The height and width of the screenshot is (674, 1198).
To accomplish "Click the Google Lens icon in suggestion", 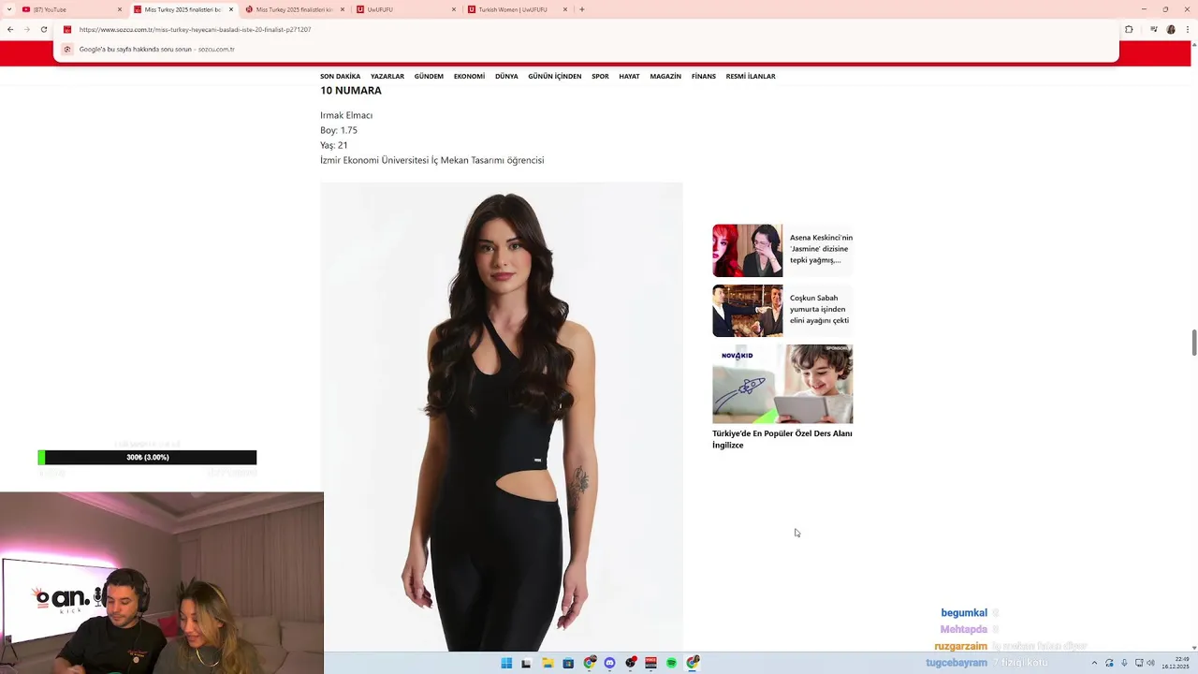I will tap(67, 49).
